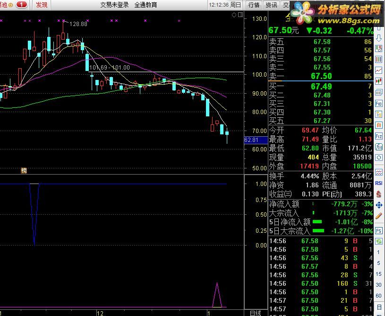Open the 发现 discover menu

[42, 5]
